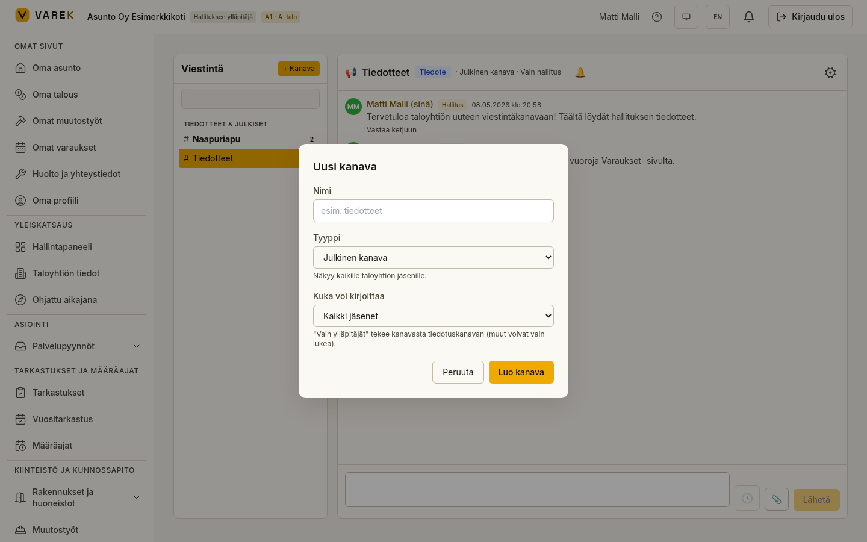Image resolution: width=867 pixels, height=542 pixels.
Task: Open Oma talous coins icon
Action: [20, 95]
